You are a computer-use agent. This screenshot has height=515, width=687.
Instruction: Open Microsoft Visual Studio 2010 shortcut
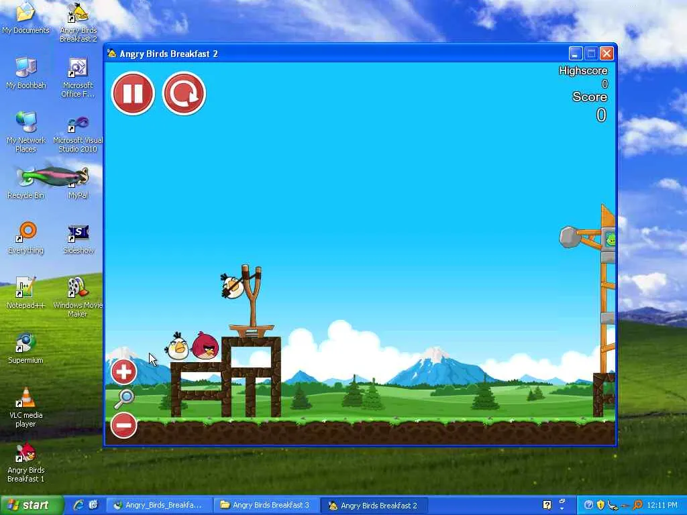78,134
